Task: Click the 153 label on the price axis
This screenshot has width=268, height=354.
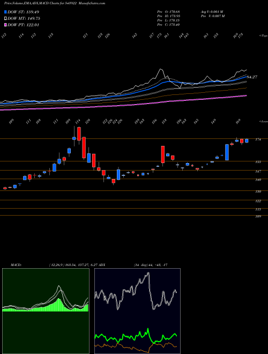Action: click(x=258, y=162)
